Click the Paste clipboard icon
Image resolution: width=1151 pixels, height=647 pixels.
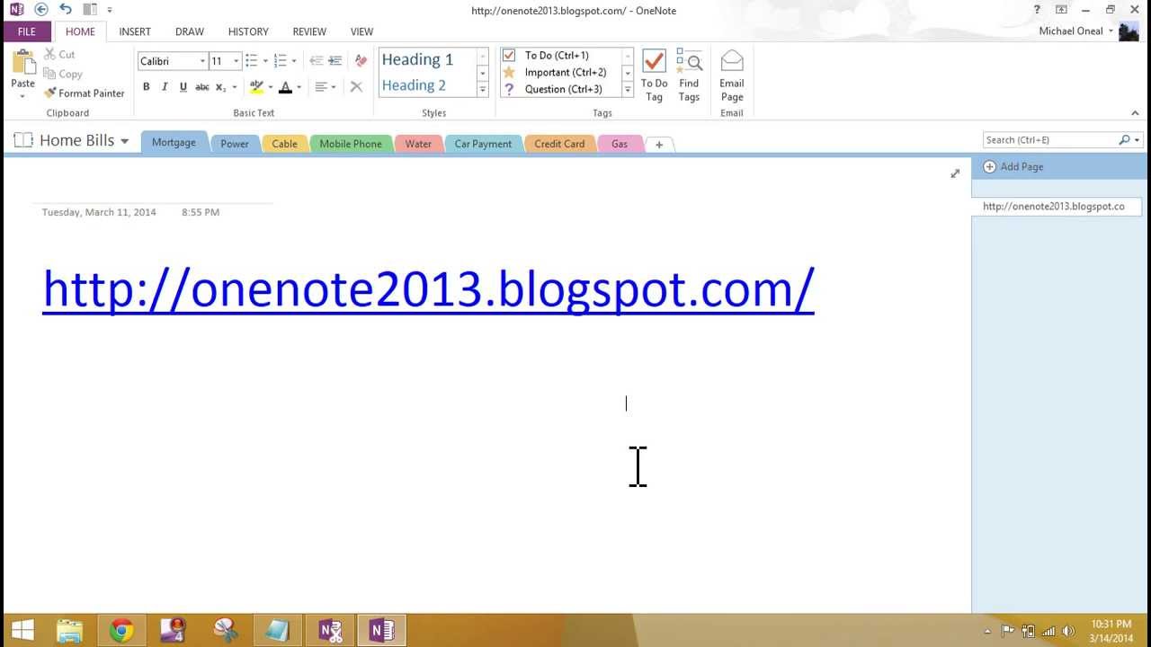pyautogui.click(x=23, y=62)
